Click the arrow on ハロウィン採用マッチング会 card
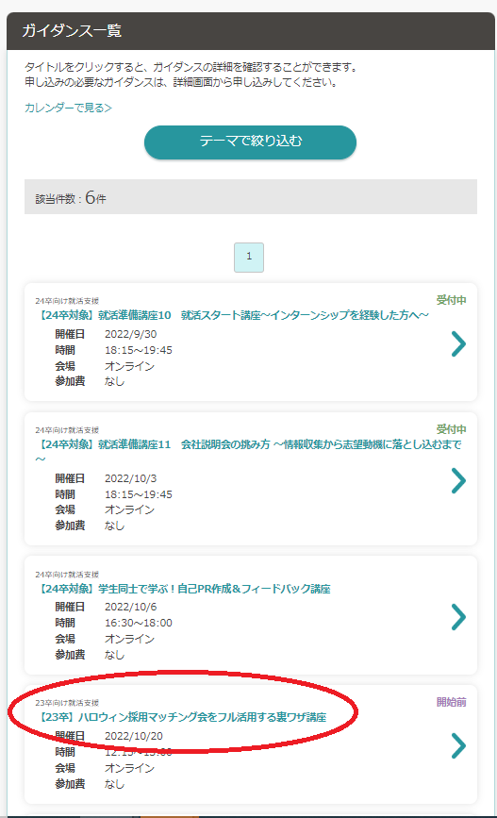Image resolution: width=497 pixels, height=818 pixels. (x=458, y=746)
